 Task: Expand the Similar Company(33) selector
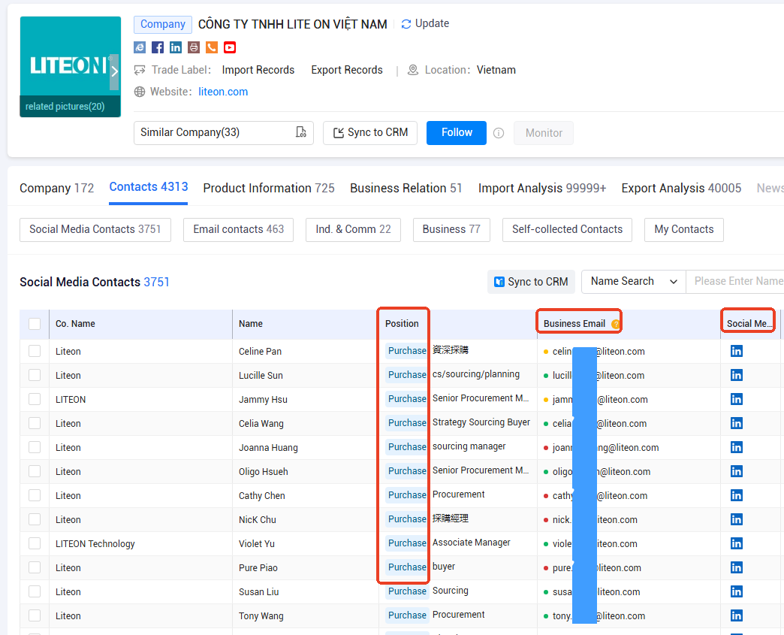coord(224,132)
